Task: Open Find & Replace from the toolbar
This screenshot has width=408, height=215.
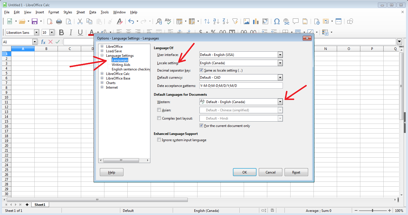Action: [159, 21]
